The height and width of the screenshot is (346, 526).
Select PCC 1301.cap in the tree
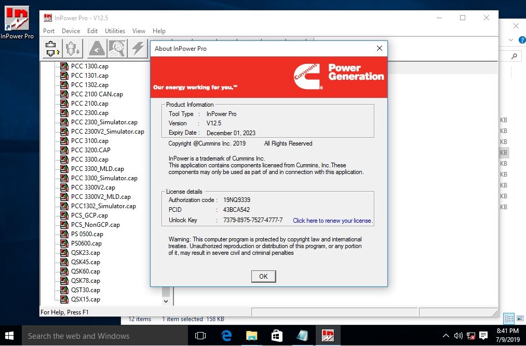(89, 75)
